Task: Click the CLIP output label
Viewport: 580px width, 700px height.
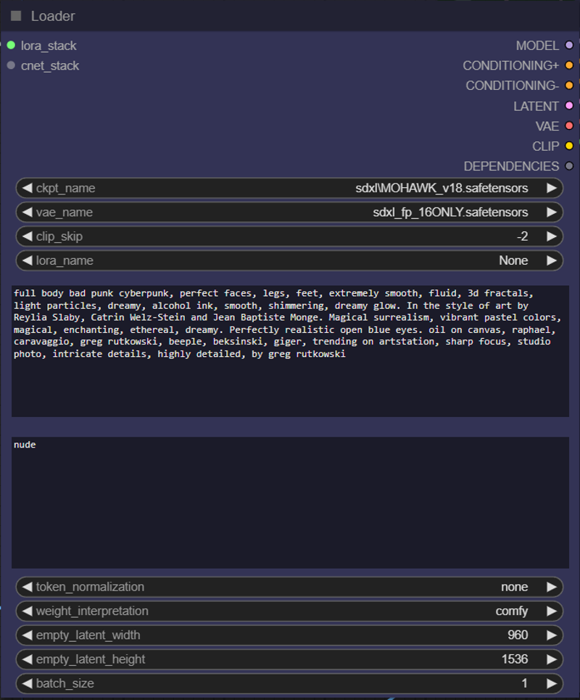Action: (x=546, y=147)
